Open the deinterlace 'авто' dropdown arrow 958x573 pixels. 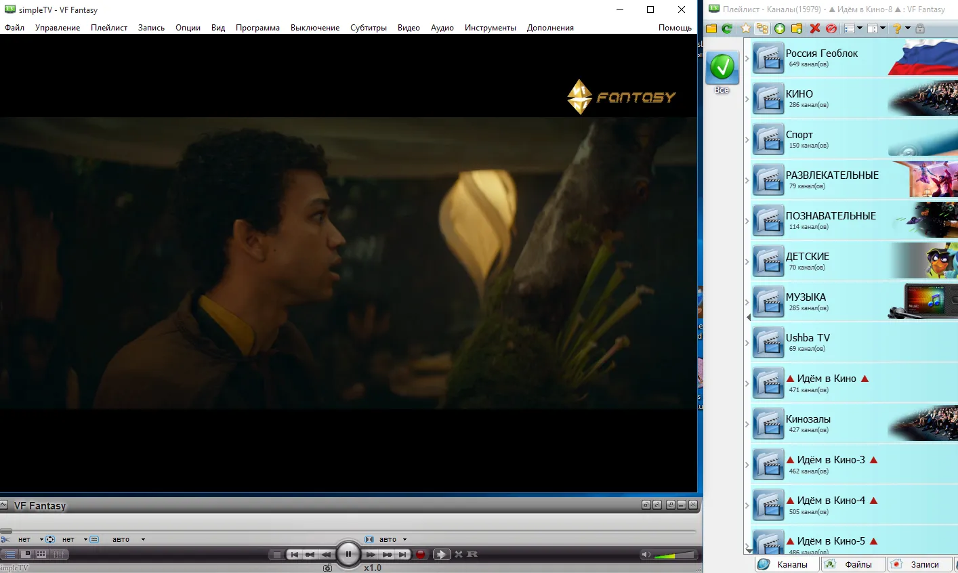(x=143, y=540)
